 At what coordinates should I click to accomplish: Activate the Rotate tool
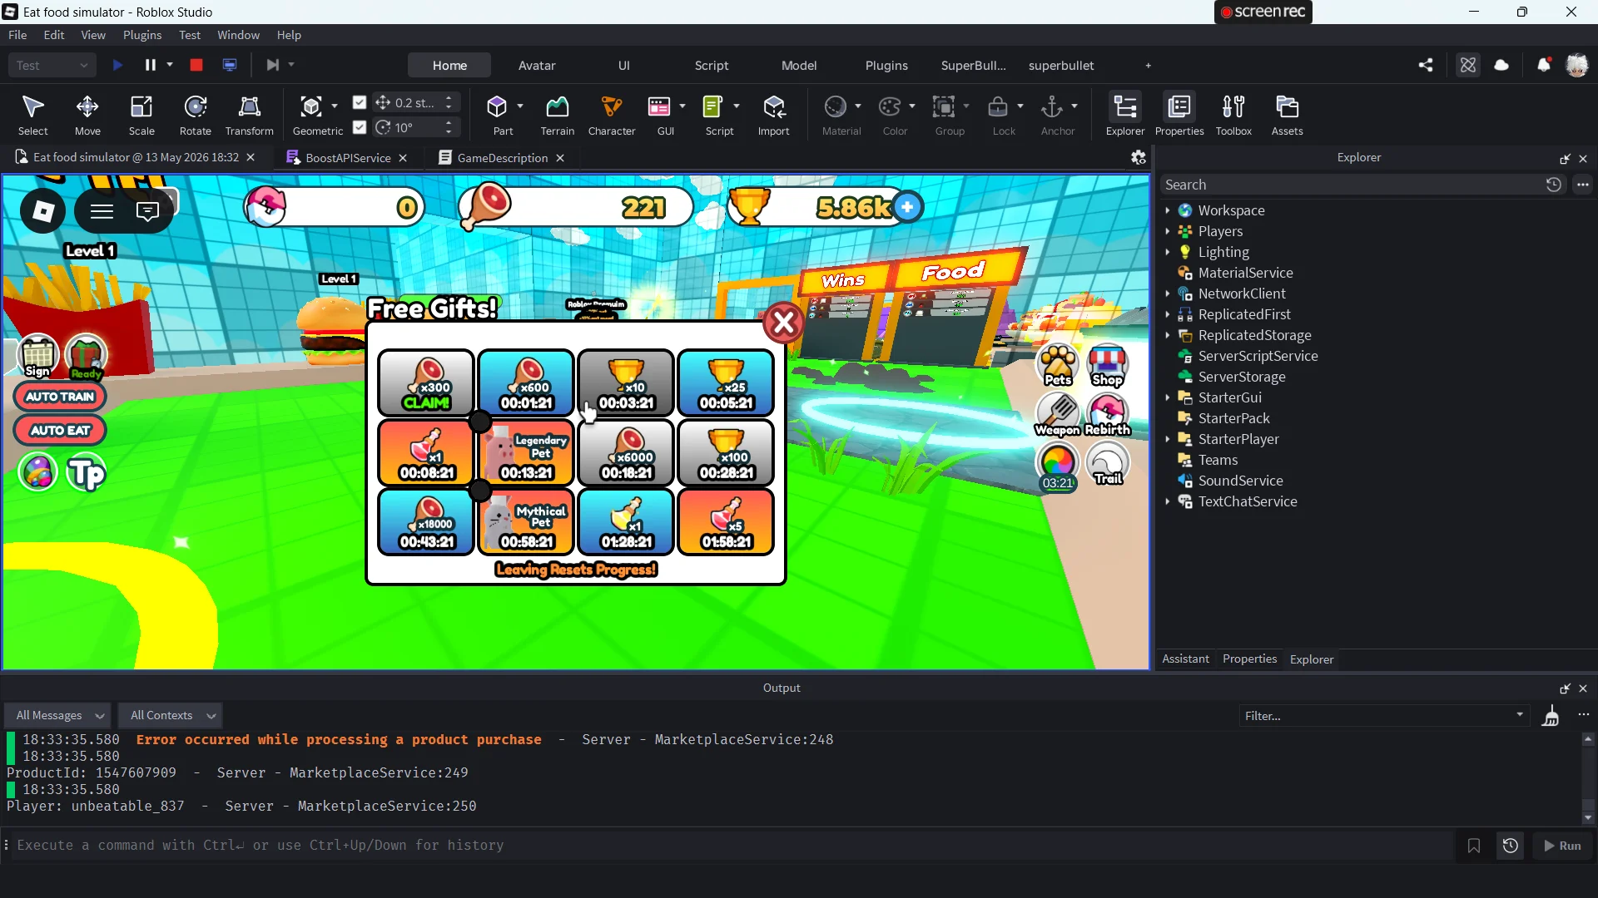196,115
